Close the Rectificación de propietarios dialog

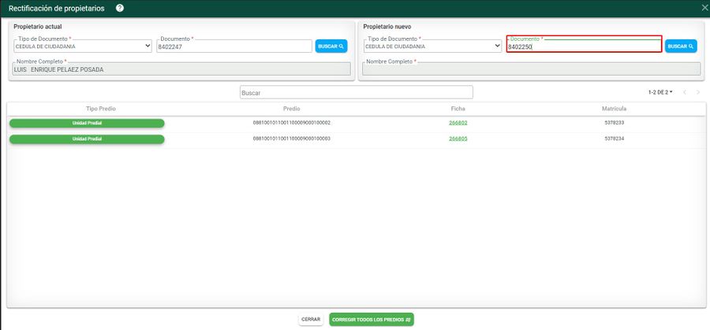[704, 8]
